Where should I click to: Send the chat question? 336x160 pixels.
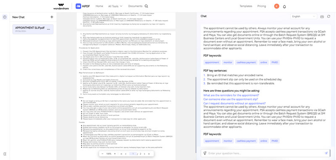(x=326, y=153)
